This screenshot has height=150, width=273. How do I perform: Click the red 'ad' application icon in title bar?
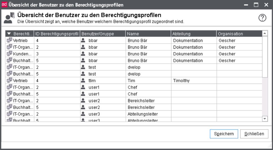tap(4, 5)
